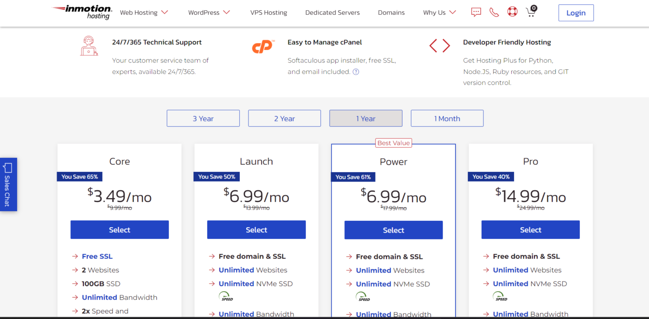The image size is (649, 319).
Task: Open the Sales Chat side tab
Action: click(8, 184)
